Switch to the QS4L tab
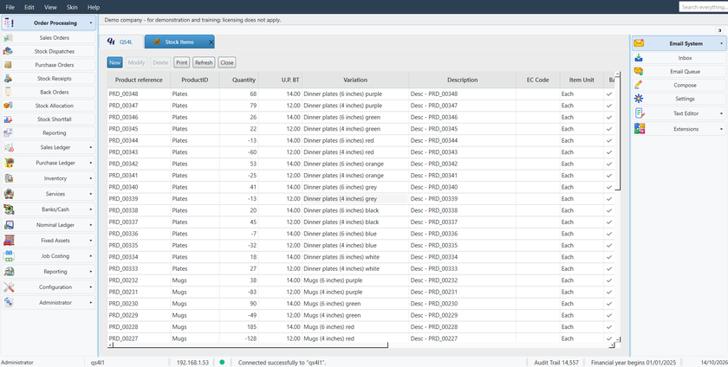The height and width of the screenshot is (367, 728). point(121,42)
